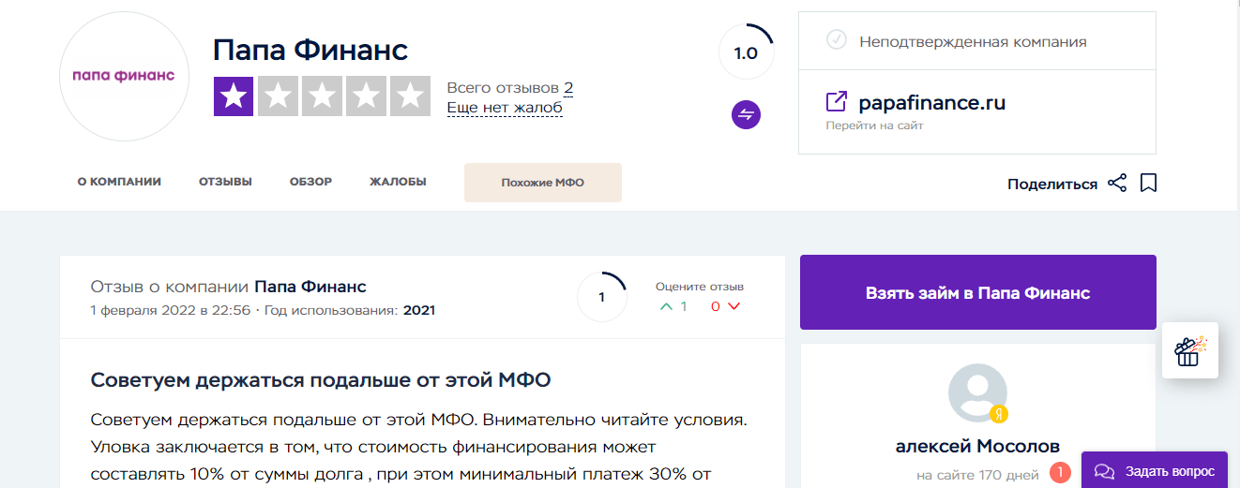Click the 'Взять займ в Папа Финанс' button

977,292
